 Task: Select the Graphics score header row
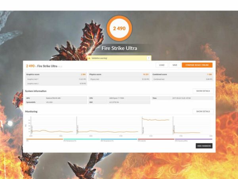56,74
